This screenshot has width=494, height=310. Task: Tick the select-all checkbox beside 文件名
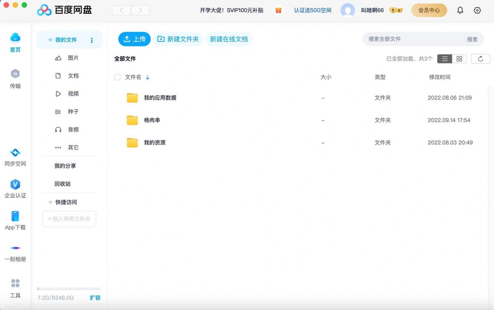pos(117,77)
